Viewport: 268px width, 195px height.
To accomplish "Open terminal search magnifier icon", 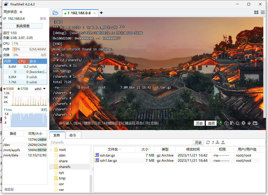I will 238,123.
